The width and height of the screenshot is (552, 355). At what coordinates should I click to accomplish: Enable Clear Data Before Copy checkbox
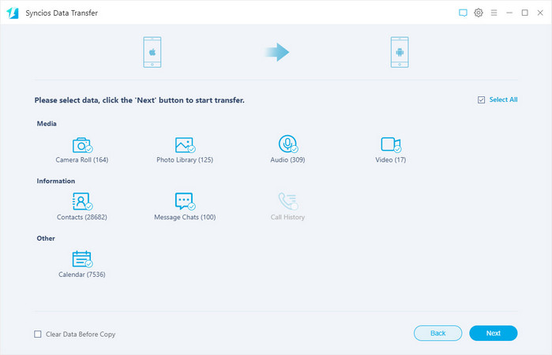coord(38,334)
